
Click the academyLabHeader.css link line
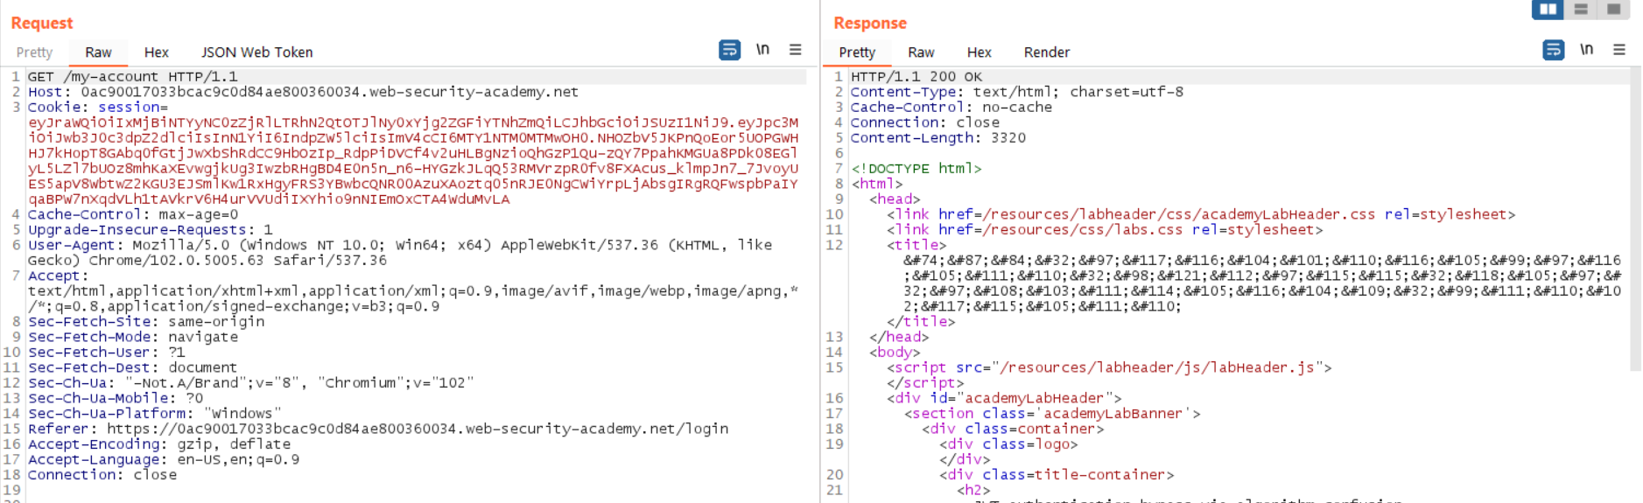click(1201, 214)
